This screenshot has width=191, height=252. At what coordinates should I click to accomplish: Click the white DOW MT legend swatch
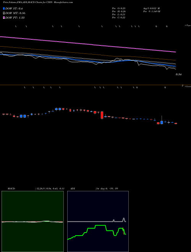[4, 13]
